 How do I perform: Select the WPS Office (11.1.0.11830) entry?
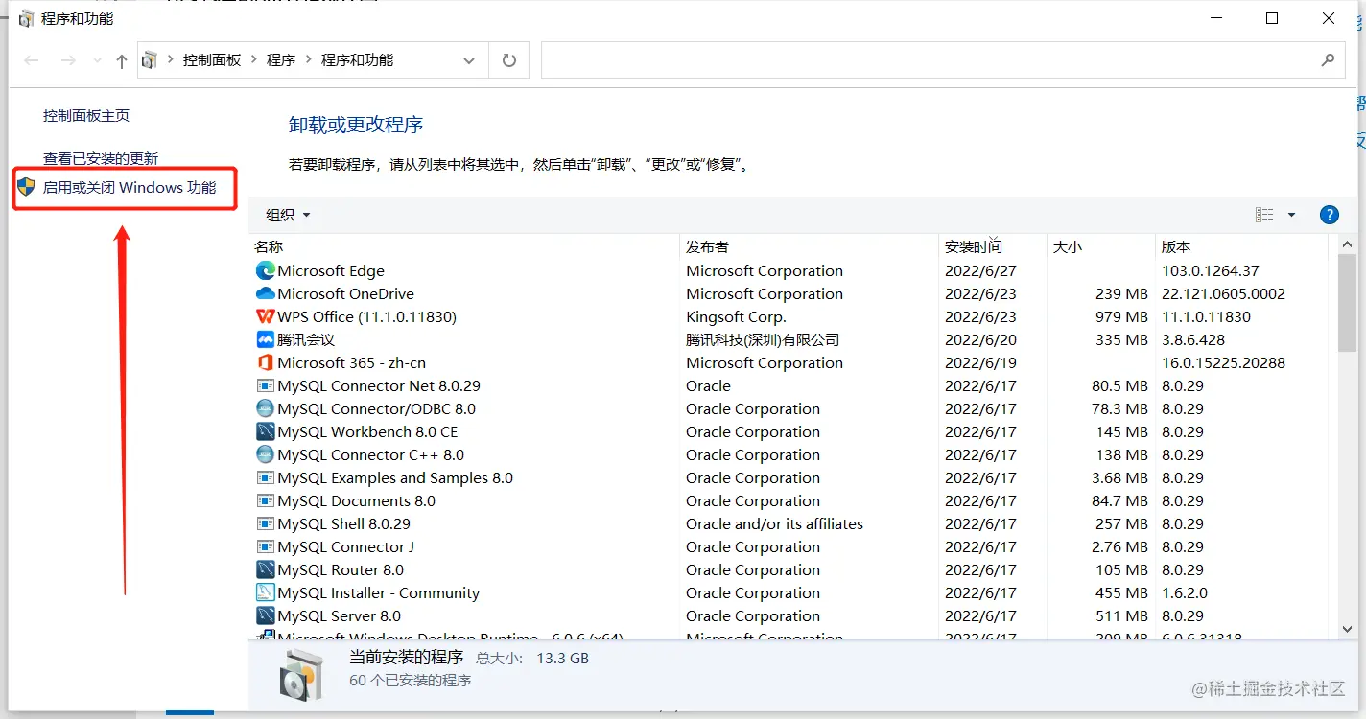pyautogui.click(x=367, y=317)
